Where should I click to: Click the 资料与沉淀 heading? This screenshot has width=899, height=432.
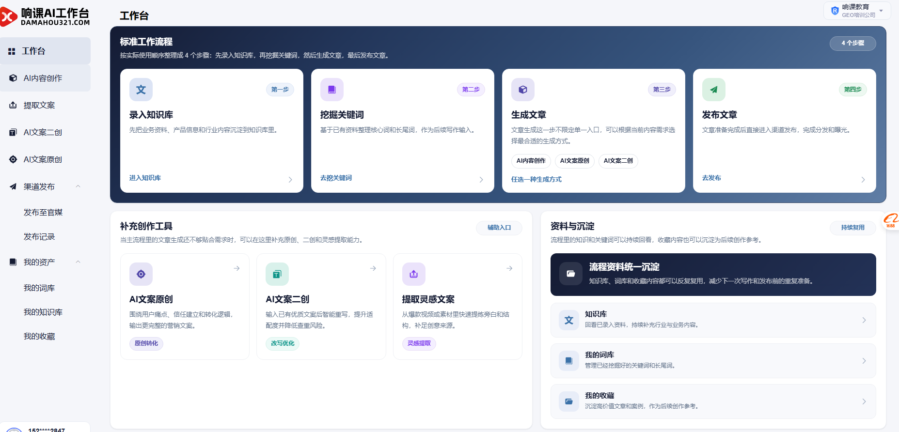[x=572, y=226]
